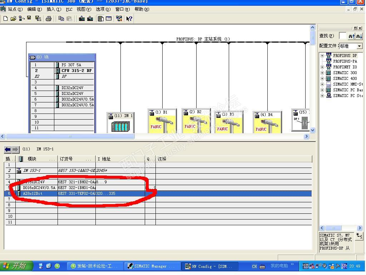Expand the SIMATIC PC Based catalog node
The image size is (366, 275).
[x=322, y=90]
